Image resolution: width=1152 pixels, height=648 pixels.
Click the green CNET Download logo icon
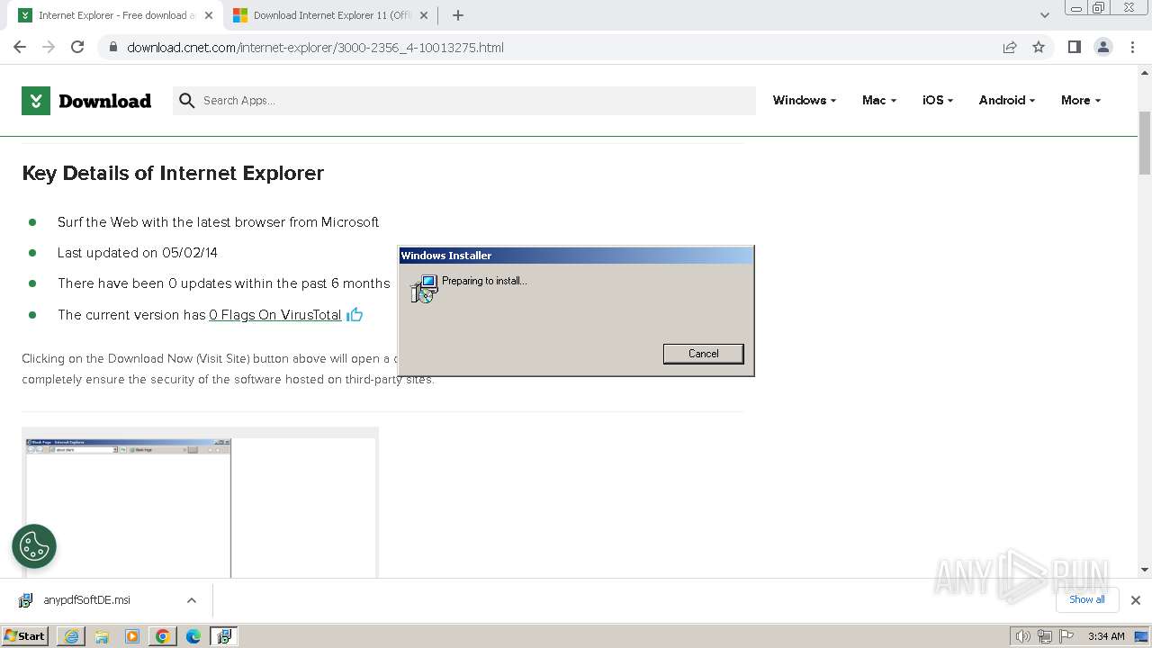[x=36, y=101]
